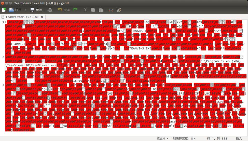Print the document with the printer icon
Image resolution: width=248 pixels, height=141 pixels.
(x=50, y=10)
